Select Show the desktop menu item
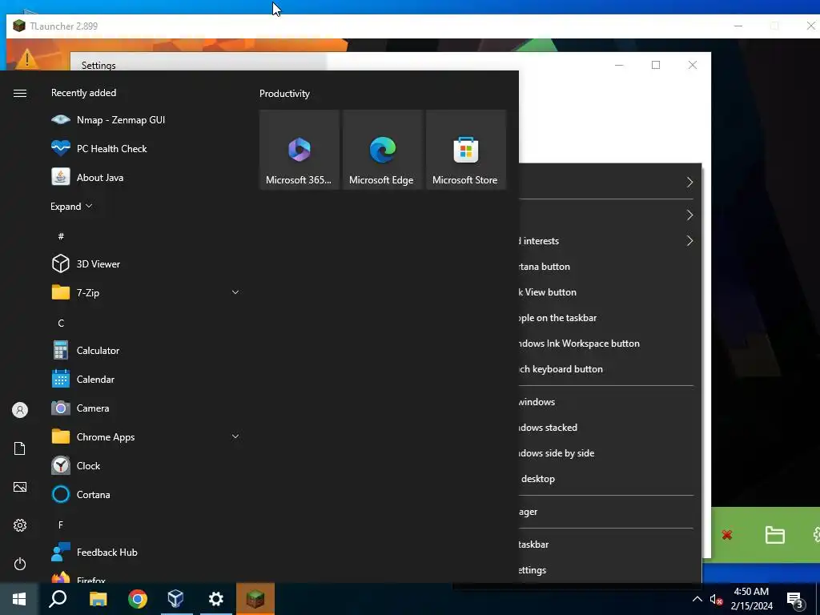The image size is (820, 615). pyautogui.click(x=609, y=479)
